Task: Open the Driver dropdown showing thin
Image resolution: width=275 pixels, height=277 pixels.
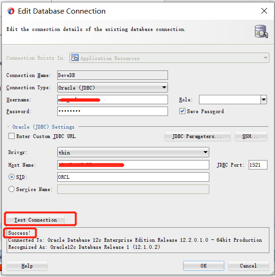Action: [x=133, y=152]
